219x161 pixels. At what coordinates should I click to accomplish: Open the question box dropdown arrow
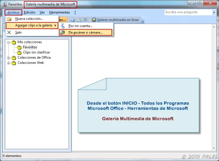214,12
